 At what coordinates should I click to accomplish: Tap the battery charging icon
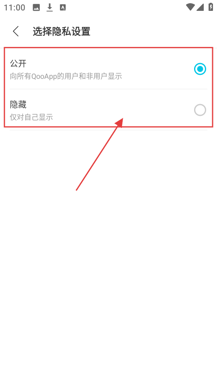pos(211,7)
